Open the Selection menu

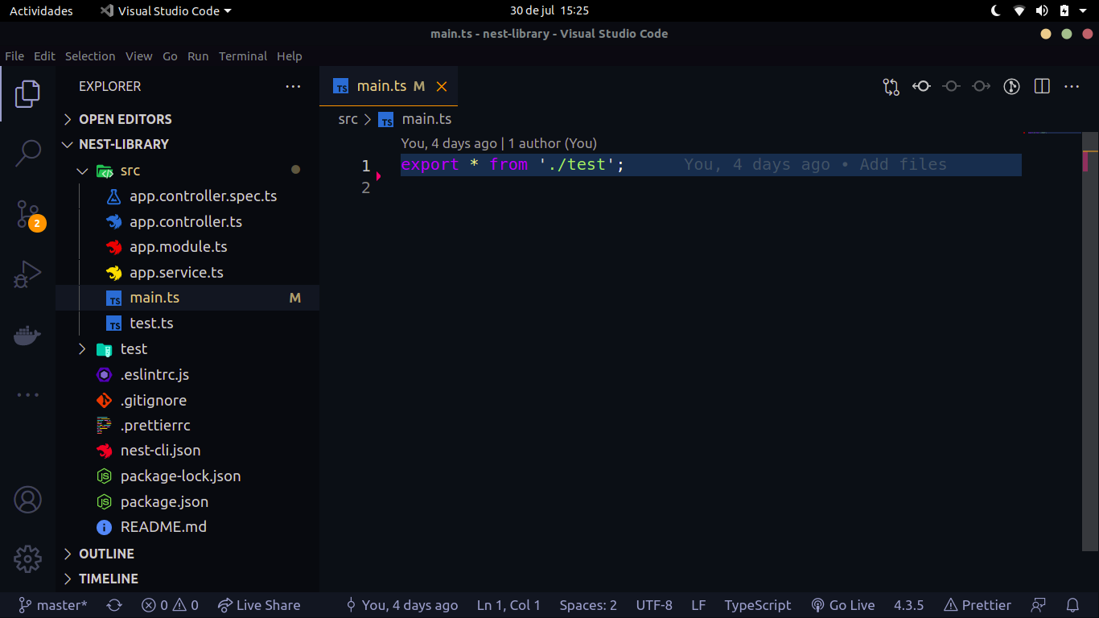click(x=90, y=56)
